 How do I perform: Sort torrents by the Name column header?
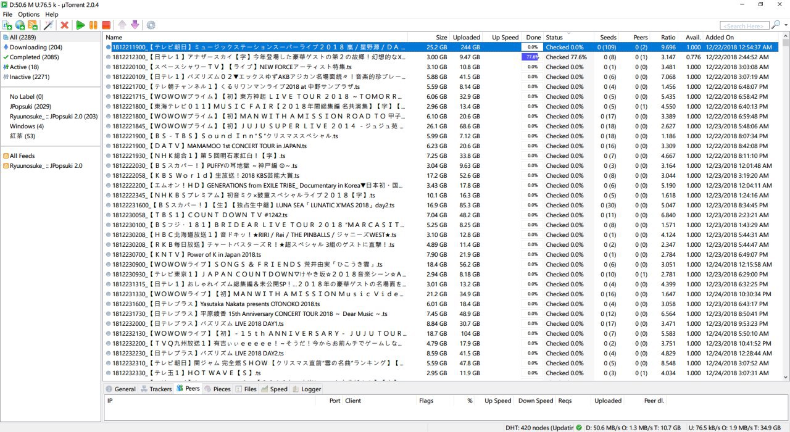click(256, 38)
